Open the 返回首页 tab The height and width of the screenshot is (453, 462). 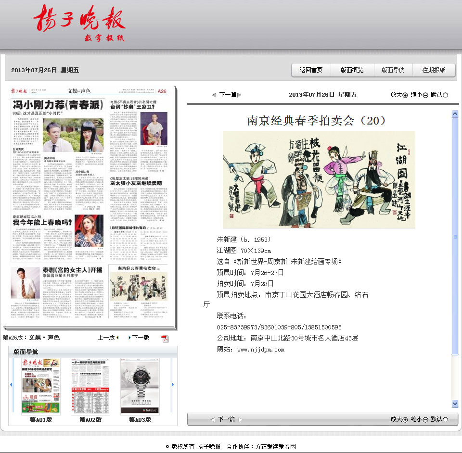pos(311,70)
